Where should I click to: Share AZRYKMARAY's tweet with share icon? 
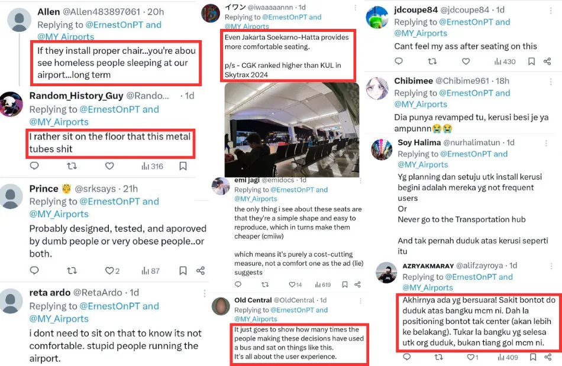pyautogui.click(x=547, y=357)
